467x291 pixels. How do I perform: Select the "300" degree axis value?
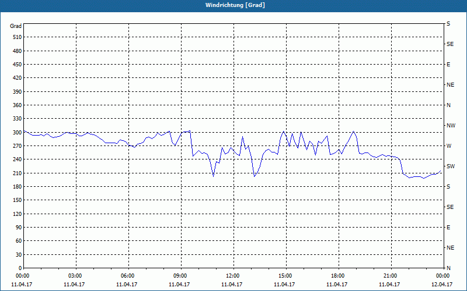coord(18,133)
